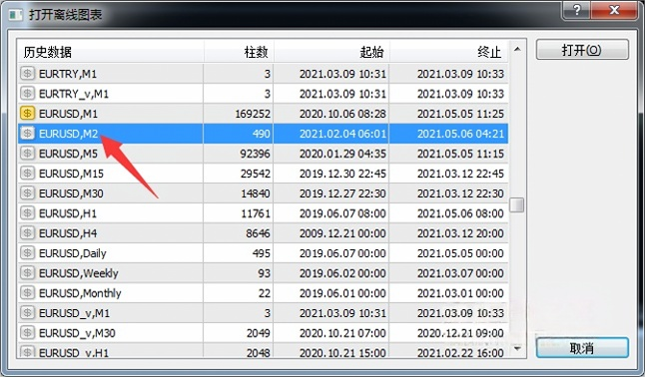Select the EURUSD,H4 row

point(264,233)
